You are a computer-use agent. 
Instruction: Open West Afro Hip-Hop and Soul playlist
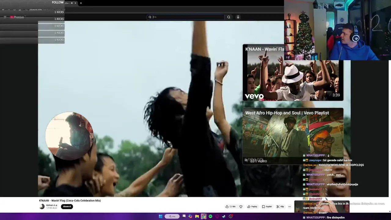293,136
